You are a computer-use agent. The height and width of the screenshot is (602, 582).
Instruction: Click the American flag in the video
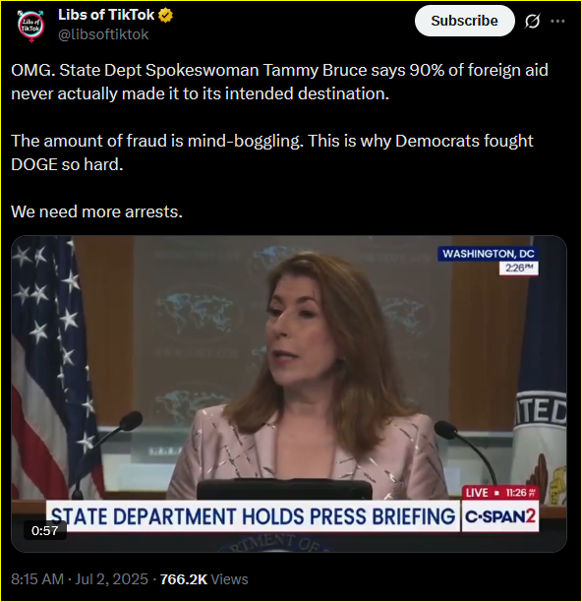pyautogui.click(x=52, y=365)
